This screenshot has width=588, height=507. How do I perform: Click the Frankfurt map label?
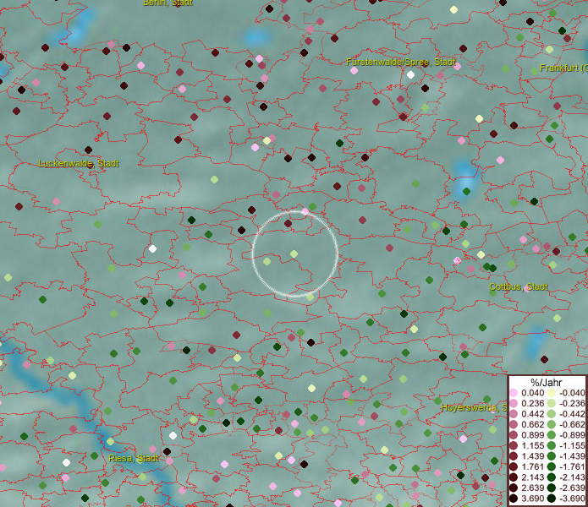pos(563,68)
